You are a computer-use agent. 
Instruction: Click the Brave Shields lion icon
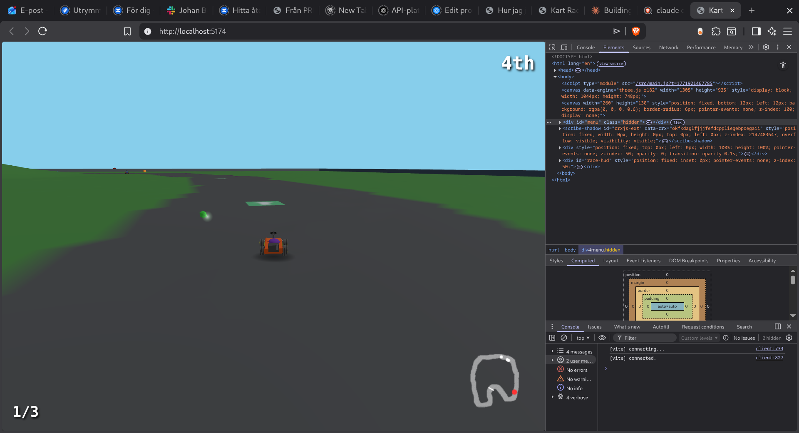635,31
